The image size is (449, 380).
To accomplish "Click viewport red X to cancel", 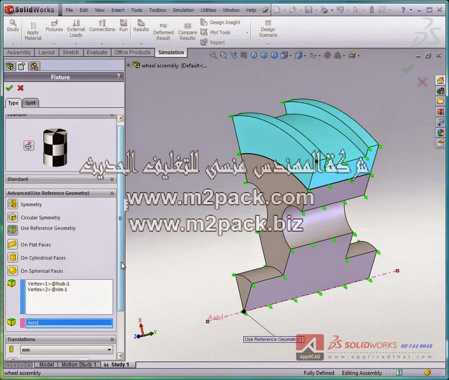I will (423, 82).
